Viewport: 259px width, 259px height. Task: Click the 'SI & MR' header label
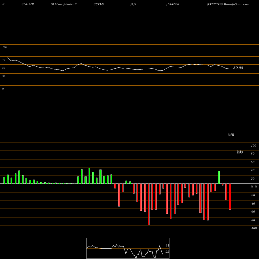27,4
